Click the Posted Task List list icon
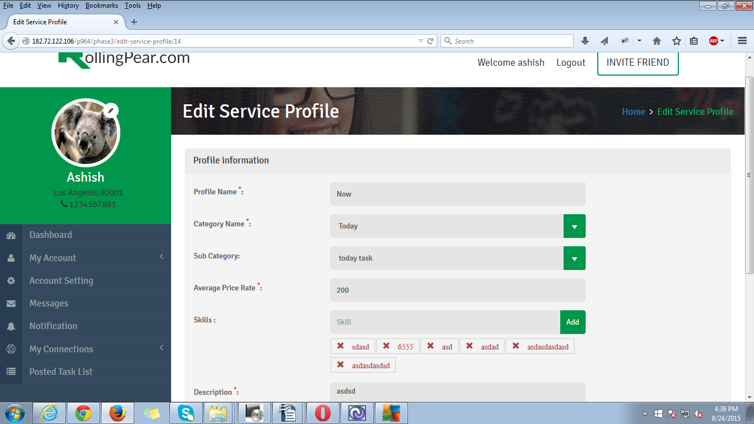This screenshot has height=424, width=754. pos(11,372)
